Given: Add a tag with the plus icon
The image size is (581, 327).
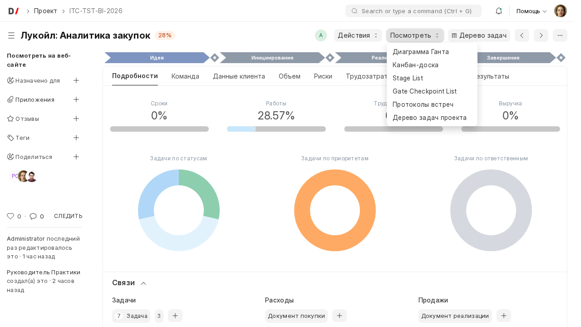Looking at the screenshot, I should [76, 138].
